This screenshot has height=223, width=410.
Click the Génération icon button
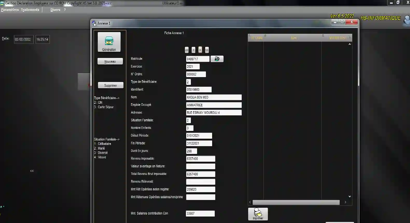[109, 42]
